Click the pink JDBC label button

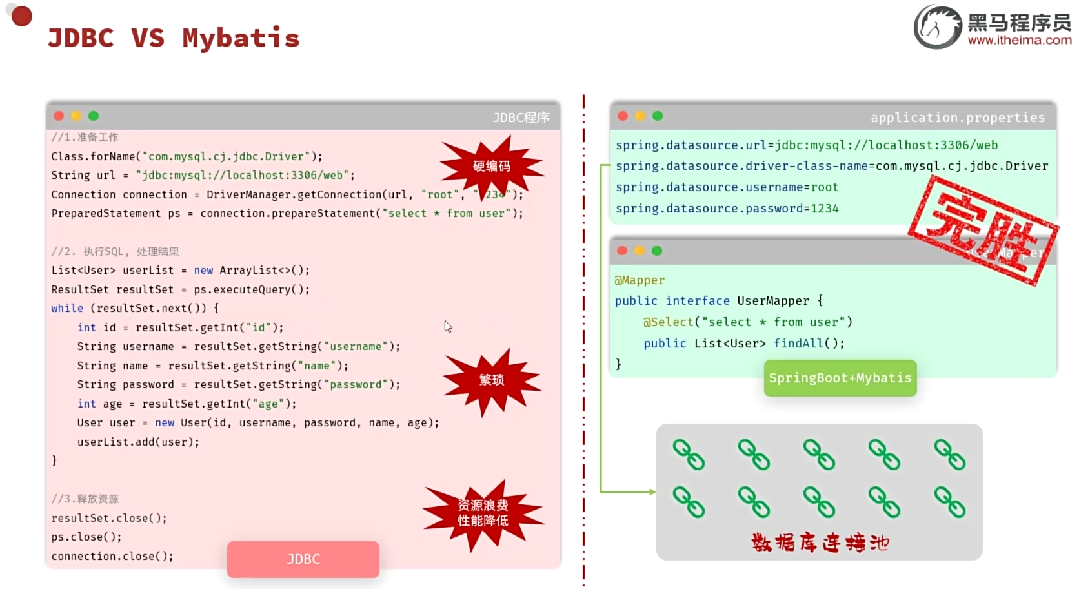pos(303,559)
